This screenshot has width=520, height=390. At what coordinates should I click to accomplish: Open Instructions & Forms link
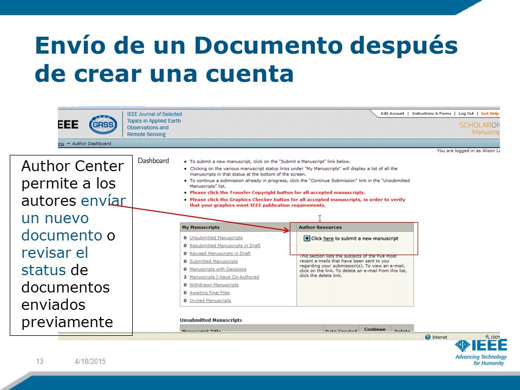point(432,113)
